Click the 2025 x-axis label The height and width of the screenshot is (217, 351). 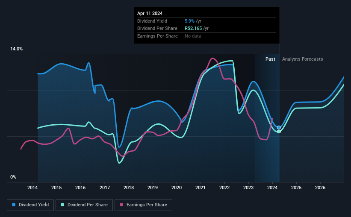point(296,188)
